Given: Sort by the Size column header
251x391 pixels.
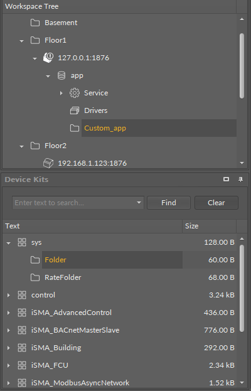Looking at the screenshot, I should [209, 226].
